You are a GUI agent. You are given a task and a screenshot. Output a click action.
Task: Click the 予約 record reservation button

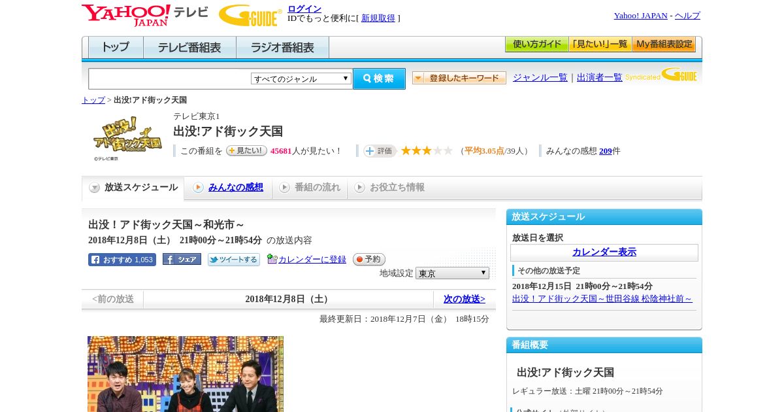click(x=369, y=260)
